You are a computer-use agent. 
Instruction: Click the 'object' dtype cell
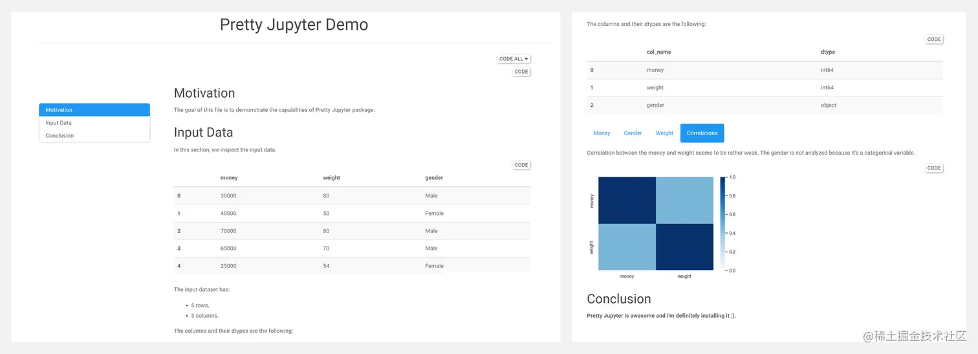(829, 105)
